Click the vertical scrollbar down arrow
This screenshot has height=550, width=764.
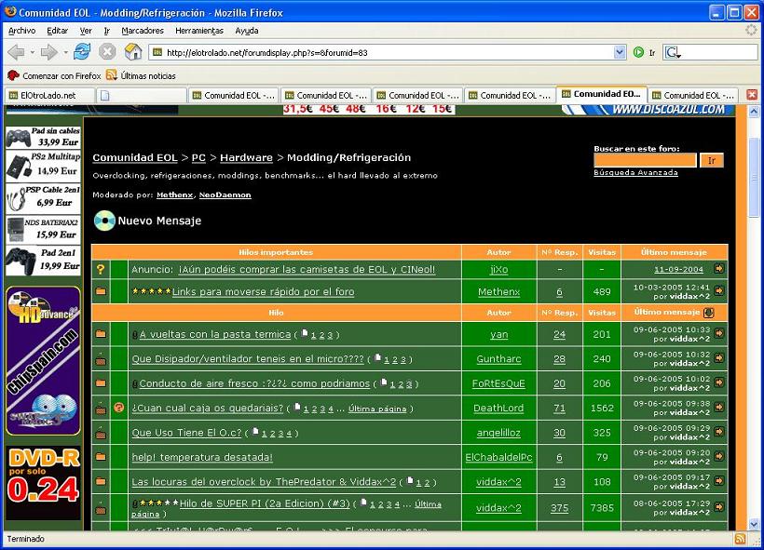pos(753,524)
